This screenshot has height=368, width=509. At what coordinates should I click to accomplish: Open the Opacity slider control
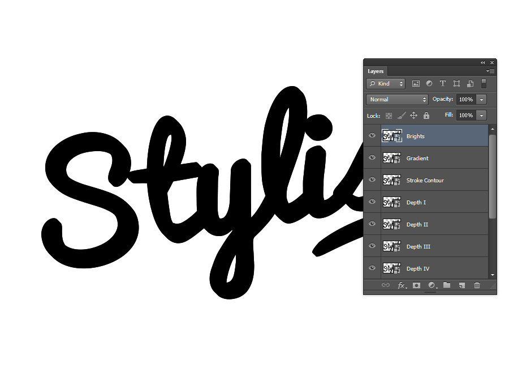point(482,100)
